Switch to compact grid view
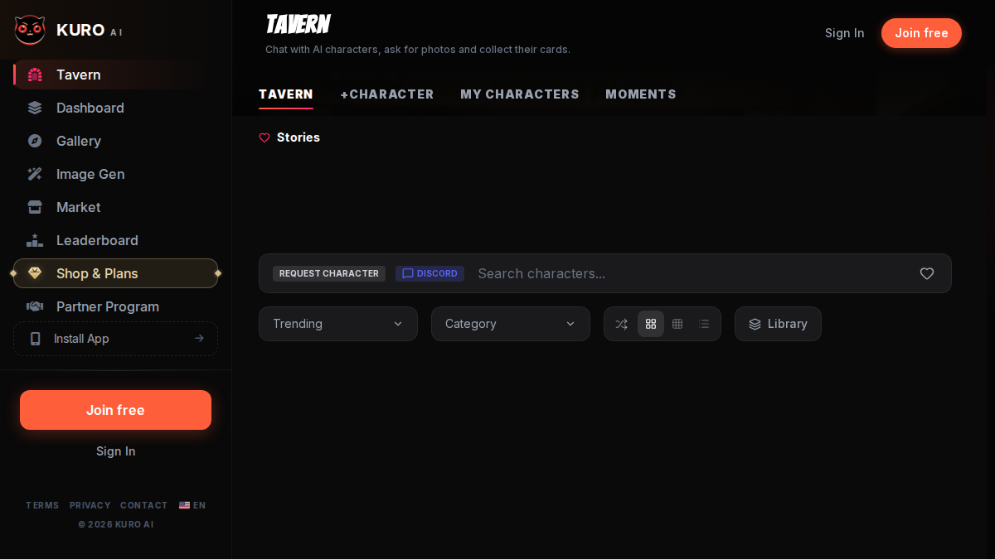 tap(677, 324)
